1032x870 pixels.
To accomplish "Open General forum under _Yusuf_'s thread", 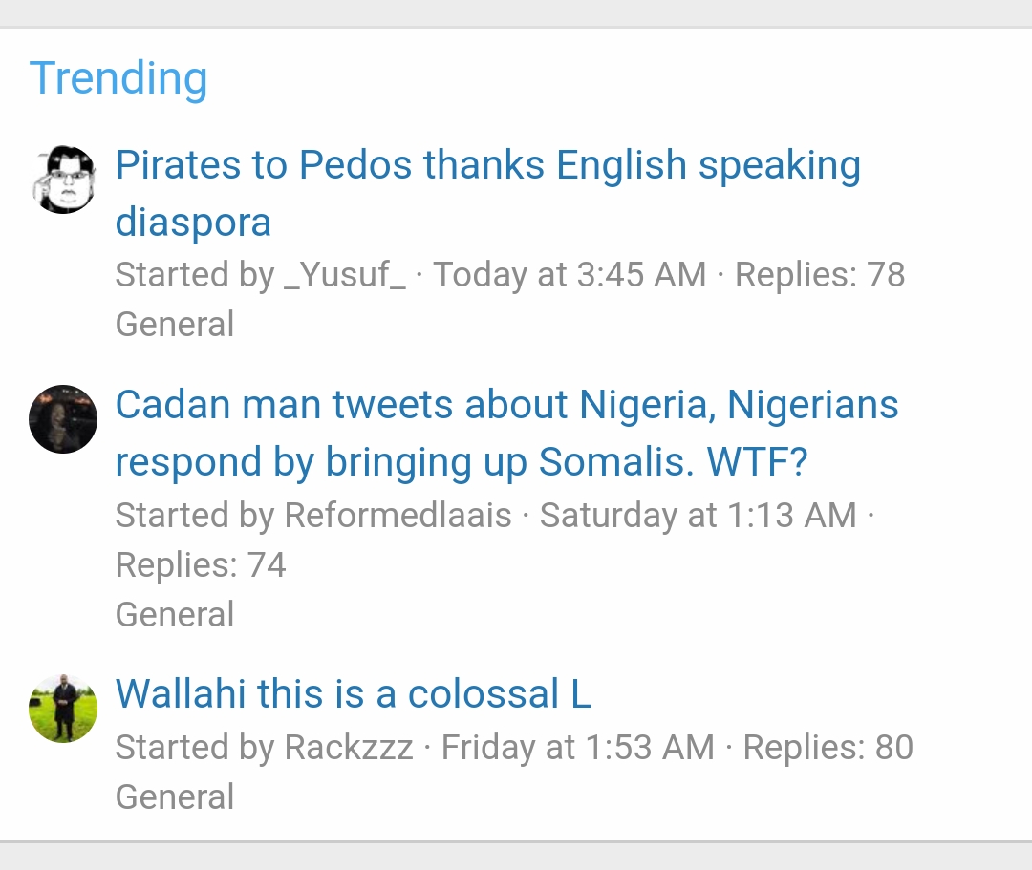I will pyautogui.click(x=175, y=325).
